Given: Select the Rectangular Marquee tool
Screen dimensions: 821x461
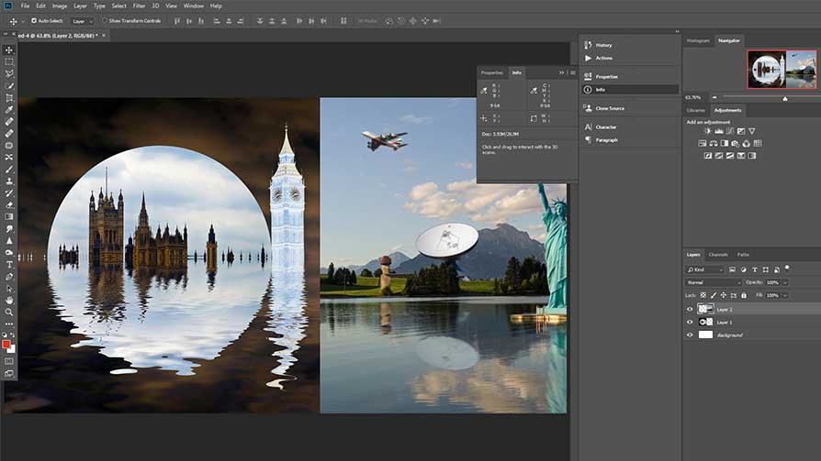Looking at the screenshot, I should pyautogui.click(x=9, y=61).
